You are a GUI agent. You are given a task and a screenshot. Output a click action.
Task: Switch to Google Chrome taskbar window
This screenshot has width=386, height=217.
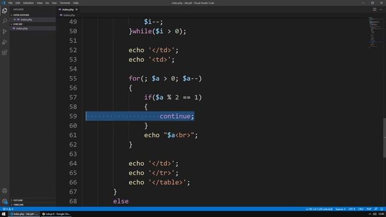click(56, 214)
